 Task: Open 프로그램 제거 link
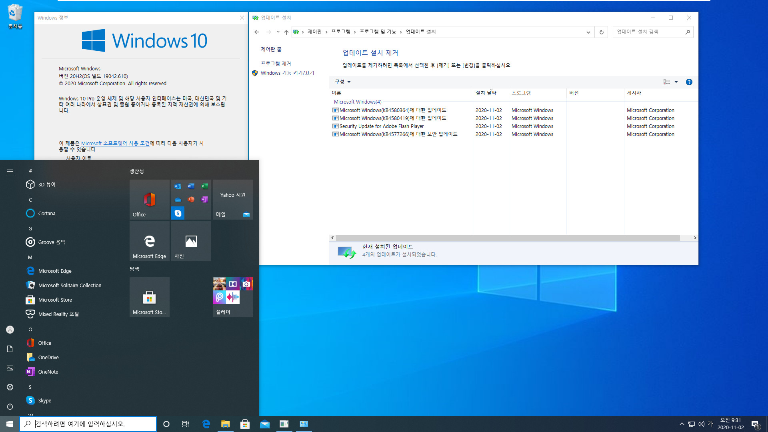276,64
